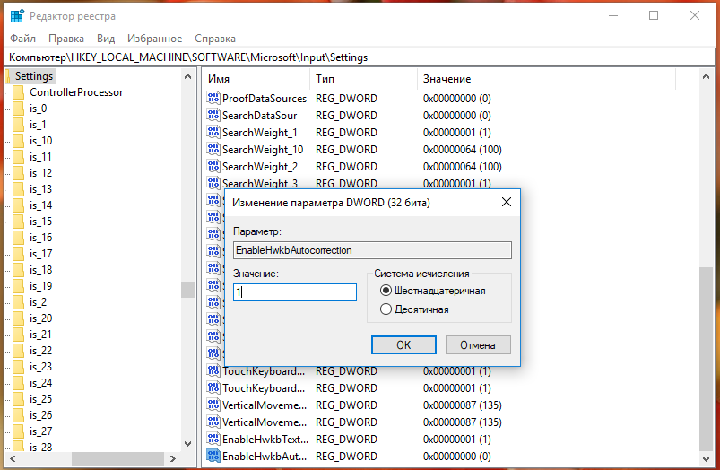Image resolution: width=720 pixels, height=470 pixels.
Task: Select the is_25 tree key
Action: pyautogui.click(x=40, y=399)
